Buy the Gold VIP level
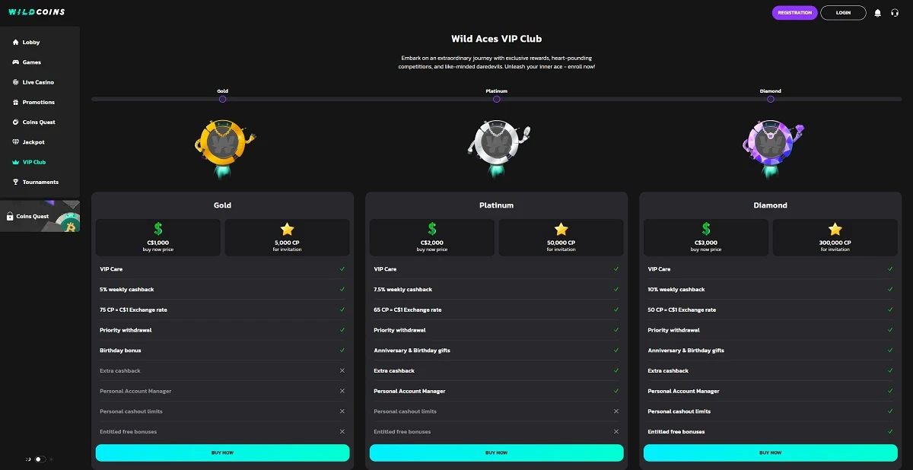Viewport: 913px width, 470px height. (223, 453)
